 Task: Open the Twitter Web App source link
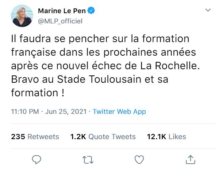[119, 112]
